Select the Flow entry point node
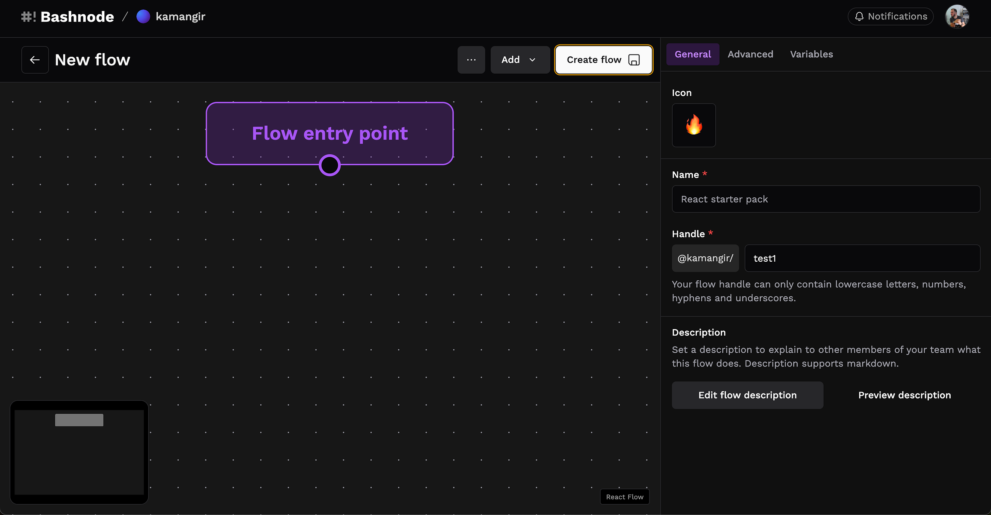Viewport: 991px width, 515px height. point(329,133)
